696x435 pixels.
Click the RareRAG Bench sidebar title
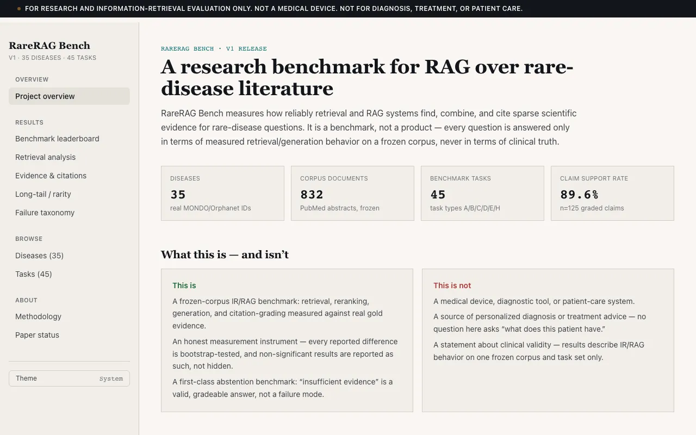(49, 46)
